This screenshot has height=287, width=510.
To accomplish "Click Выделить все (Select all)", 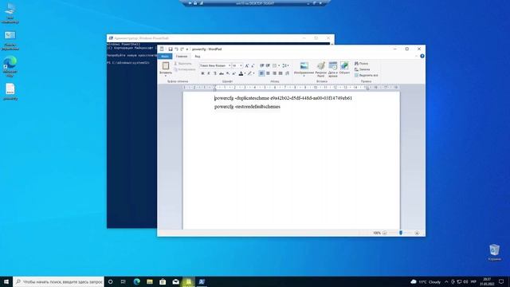I will pos(367,75).
